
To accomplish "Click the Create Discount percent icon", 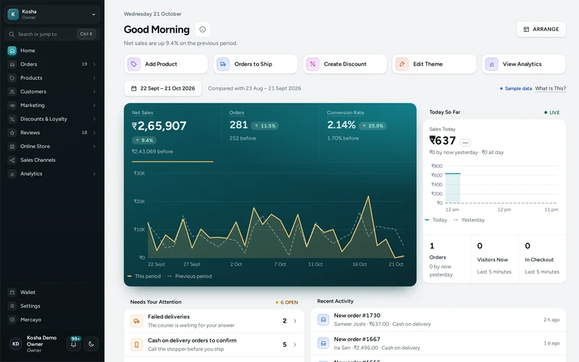I will 313,64.
